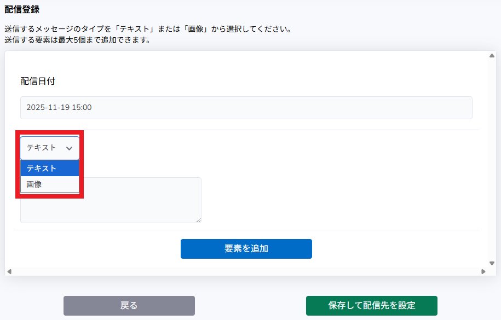Click the テキスト label in the closed type selector
Screen dimensions: 501x320
[x=42, y=148]
